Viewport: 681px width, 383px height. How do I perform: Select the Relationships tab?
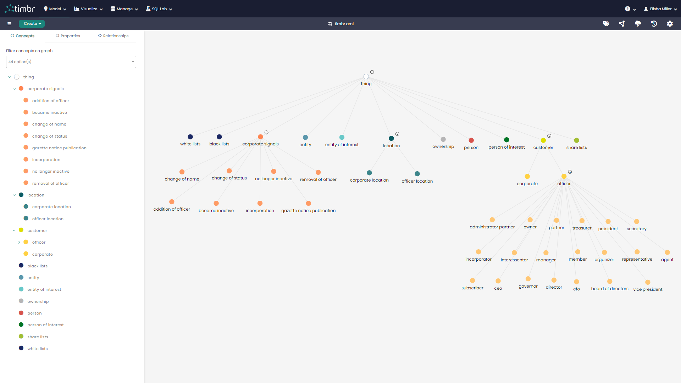pyautogui.click(x=115, y=35)
